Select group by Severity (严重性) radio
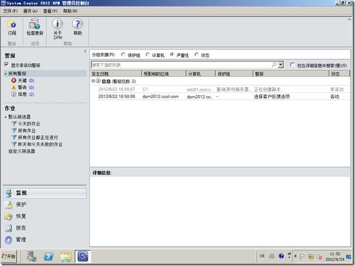Viewport: 355px width, 266px height. pos(172,54)
